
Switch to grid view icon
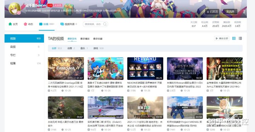(x=234, y=38)
